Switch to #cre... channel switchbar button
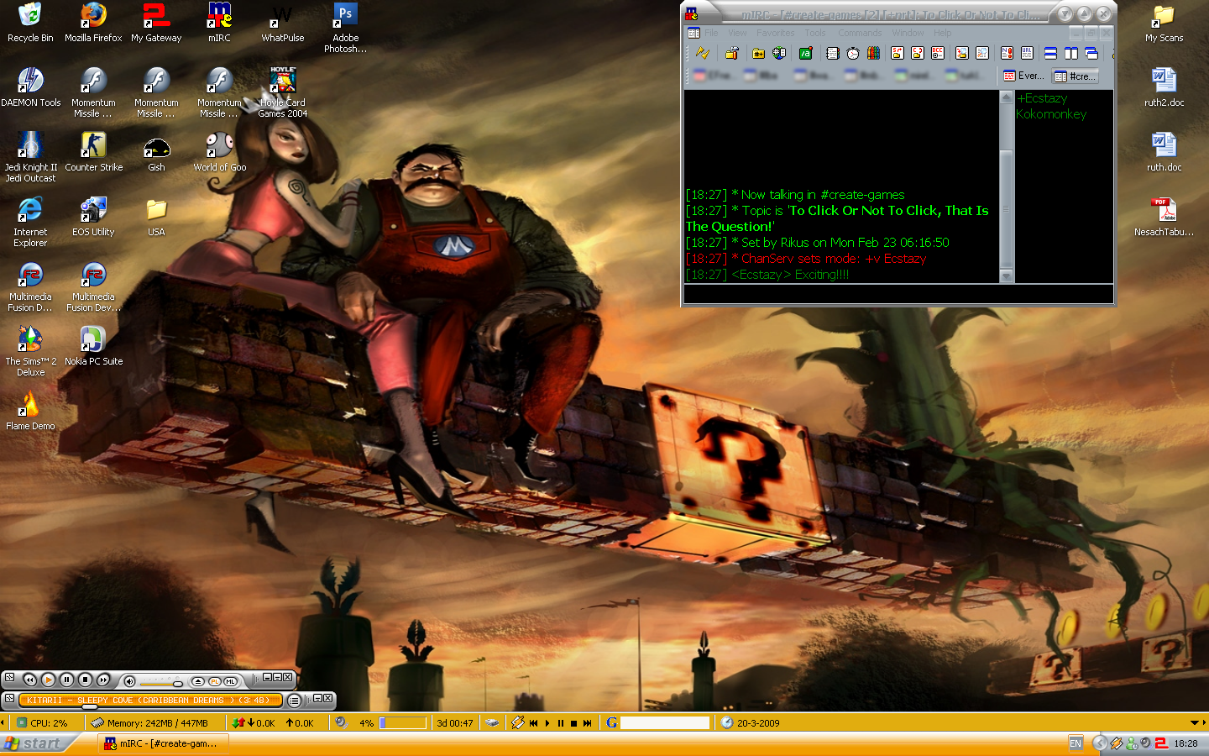Image resolution: width=1209 pixels, height=756 pixels. [1075, 76]
